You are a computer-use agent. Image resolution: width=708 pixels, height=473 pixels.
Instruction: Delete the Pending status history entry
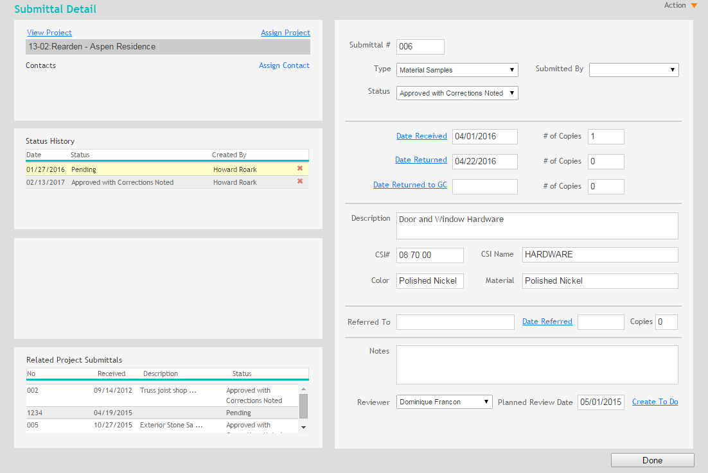click(x=300, y=169)
